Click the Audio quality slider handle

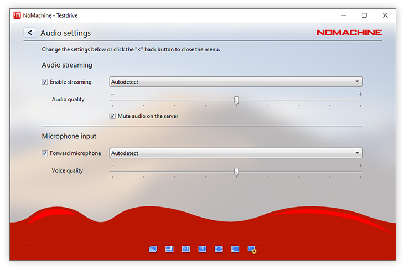click(236, 100)
